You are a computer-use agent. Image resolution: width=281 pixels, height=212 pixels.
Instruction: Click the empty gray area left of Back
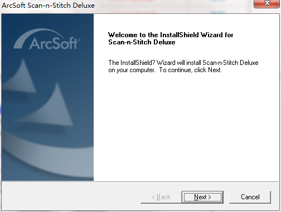[71, 197]
